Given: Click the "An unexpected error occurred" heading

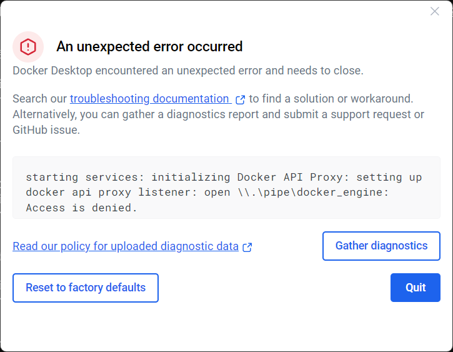Looking at the screenshot, I should click(149, 46).
